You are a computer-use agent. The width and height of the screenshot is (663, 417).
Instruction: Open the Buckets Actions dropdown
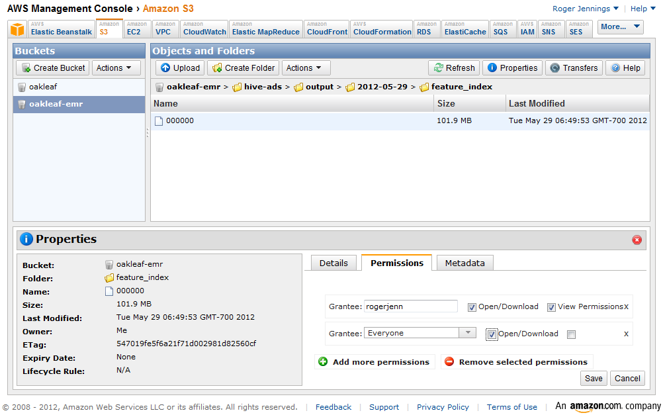click(116, 68)
